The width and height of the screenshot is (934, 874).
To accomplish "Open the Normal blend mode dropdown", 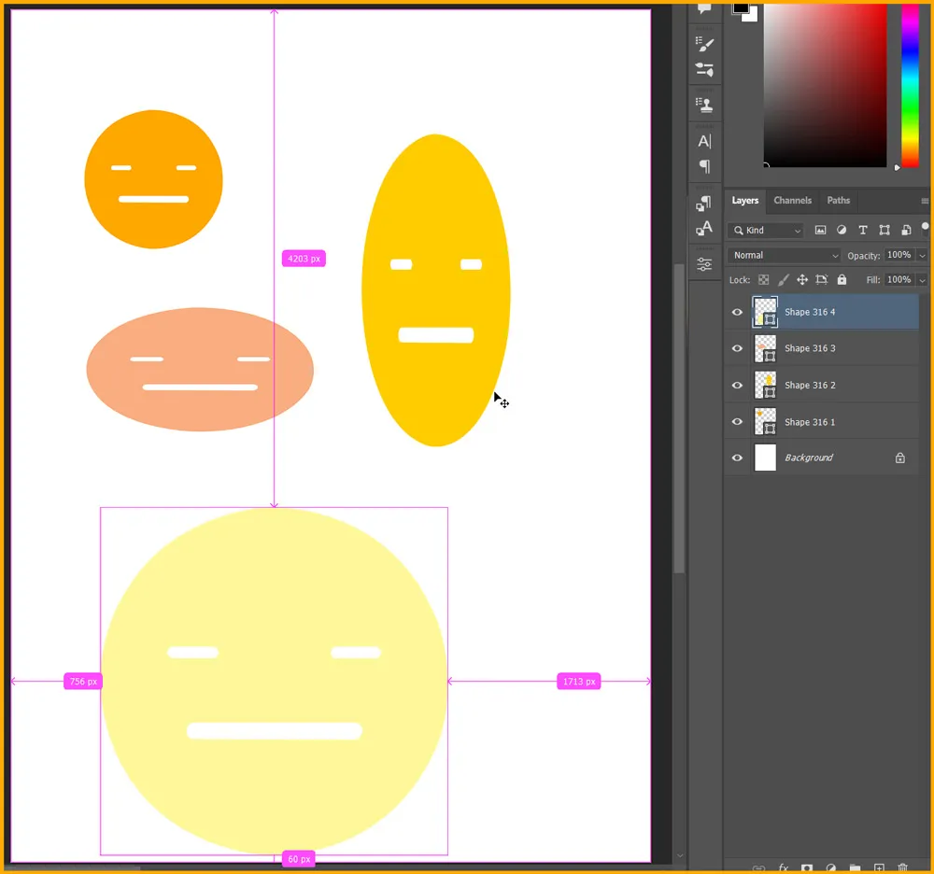I will click(783, 255).
